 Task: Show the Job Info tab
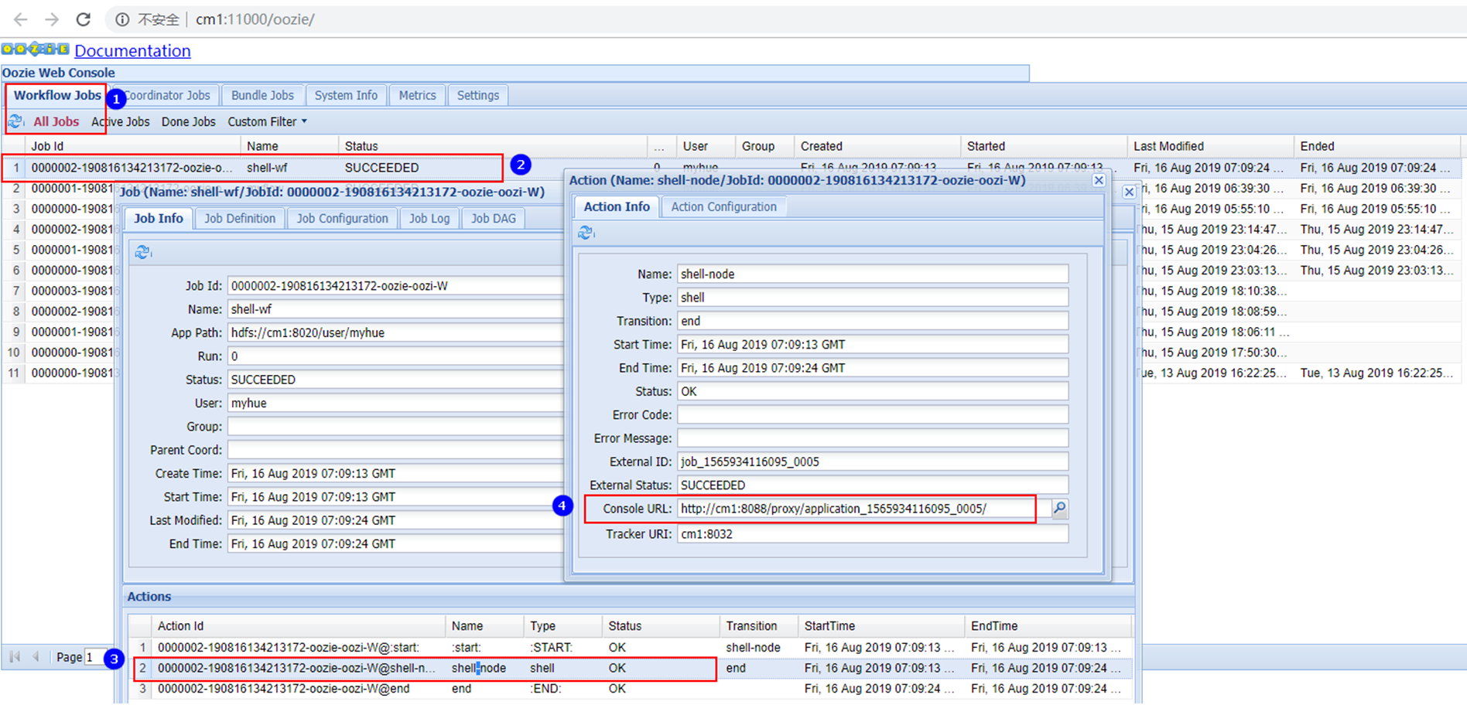[x=159, y=219]
